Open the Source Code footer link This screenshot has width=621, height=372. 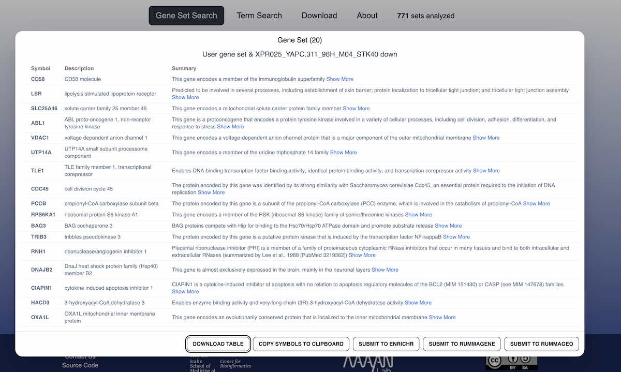point(80,365)
